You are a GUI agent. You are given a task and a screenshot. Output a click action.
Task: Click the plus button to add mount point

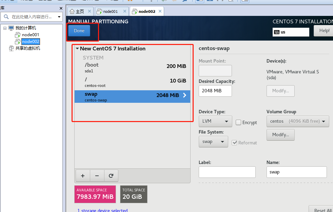tap(83, 175)
